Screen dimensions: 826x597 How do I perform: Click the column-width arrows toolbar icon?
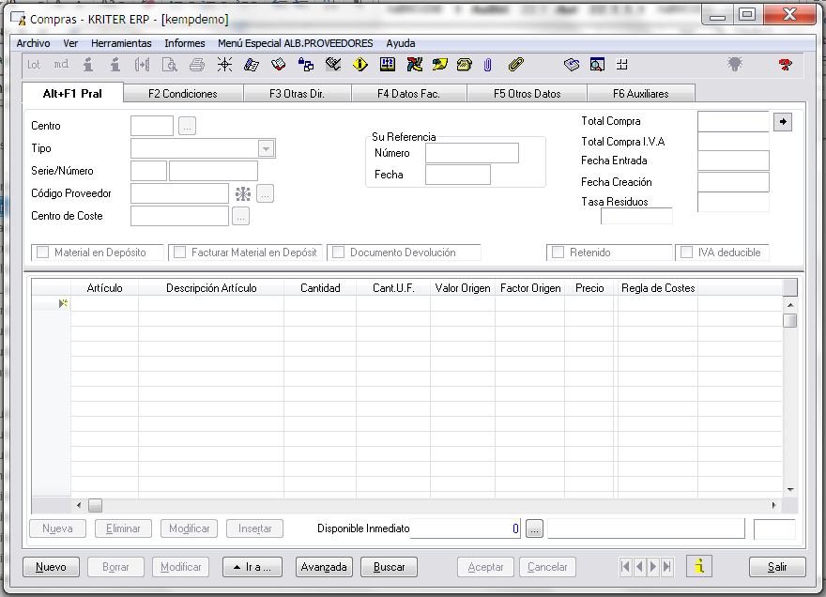point(142,65)
